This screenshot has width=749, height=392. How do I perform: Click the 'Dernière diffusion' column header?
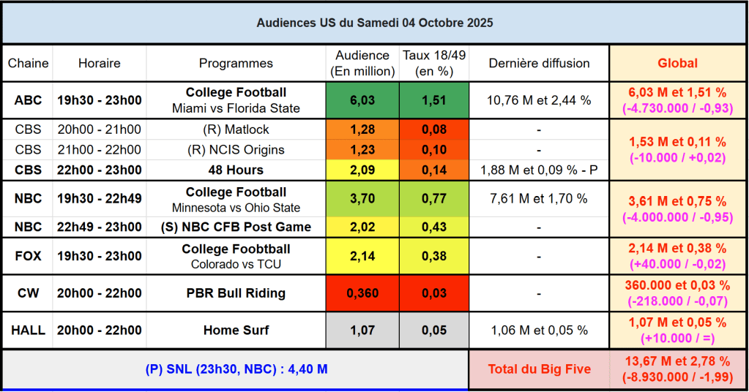(x=539, y=64)
